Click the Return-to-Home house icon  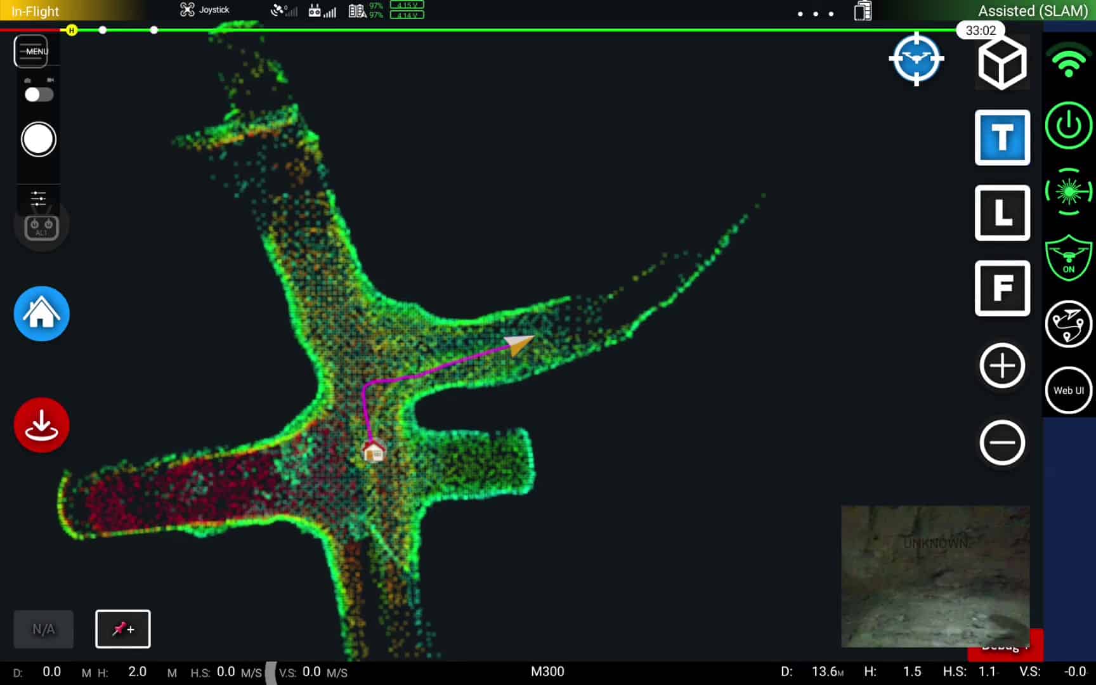click(41, 314)
